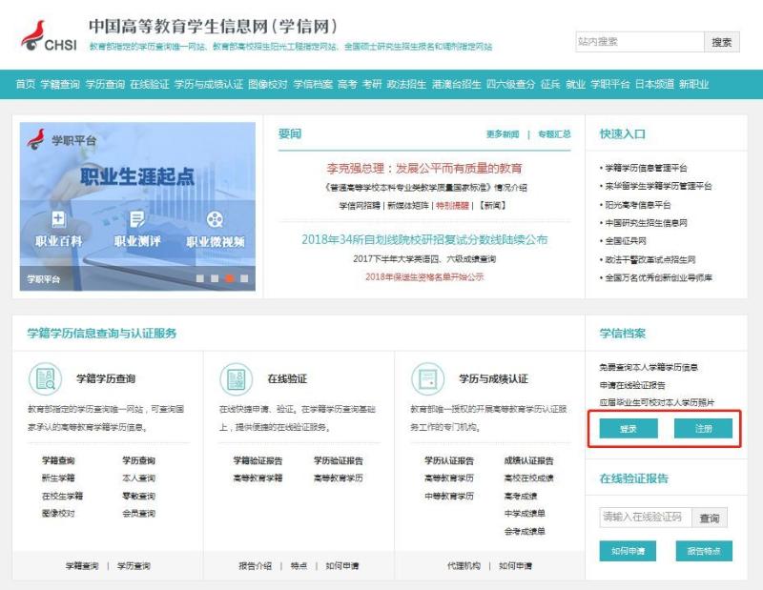
Task: Open 政法招生 in navigation bar
Action: (406, 84)
